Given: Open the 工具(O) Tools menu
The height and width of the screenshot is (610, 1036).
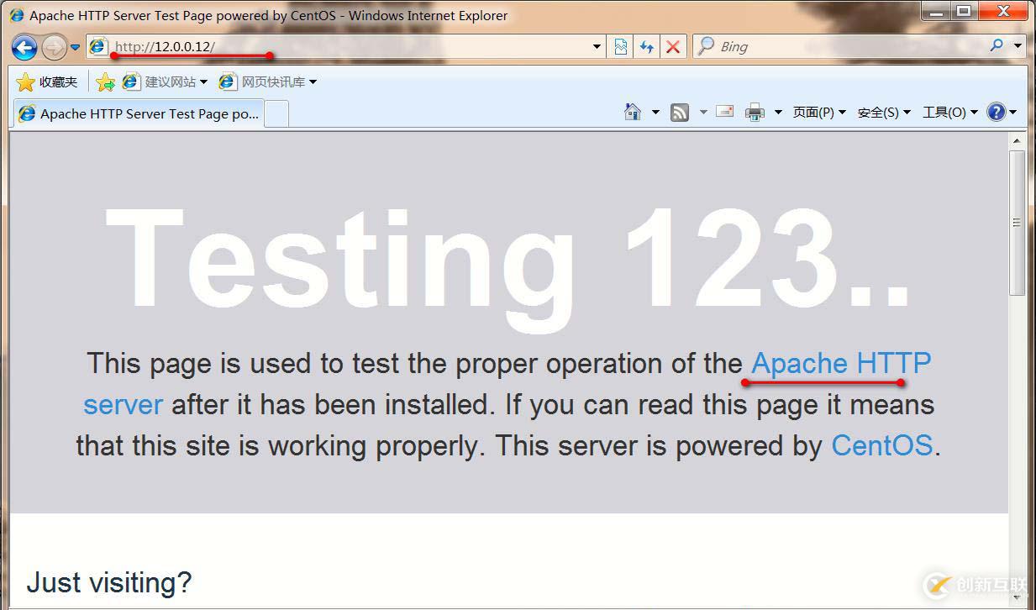Looking at the screenshot, I should (x=949, y=113).
